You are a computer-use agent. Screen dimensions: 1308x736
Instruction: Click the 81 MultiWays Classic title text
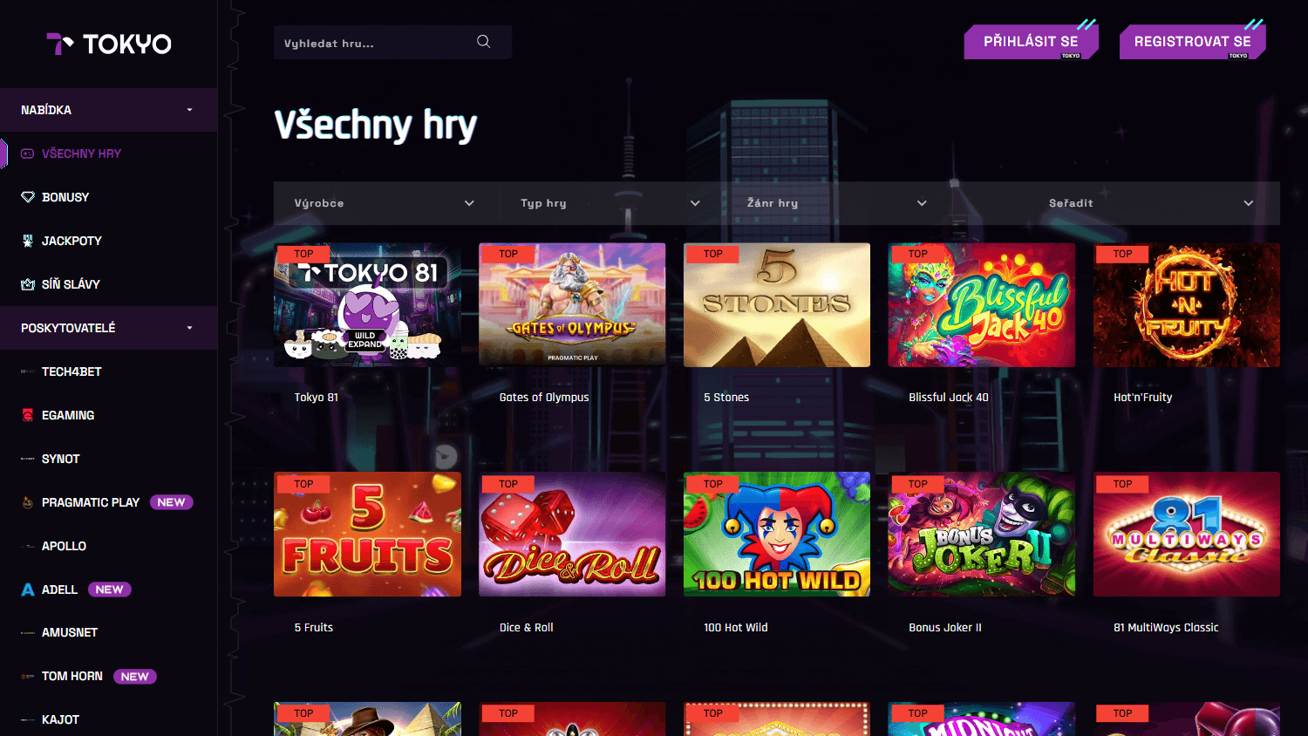1166,627
